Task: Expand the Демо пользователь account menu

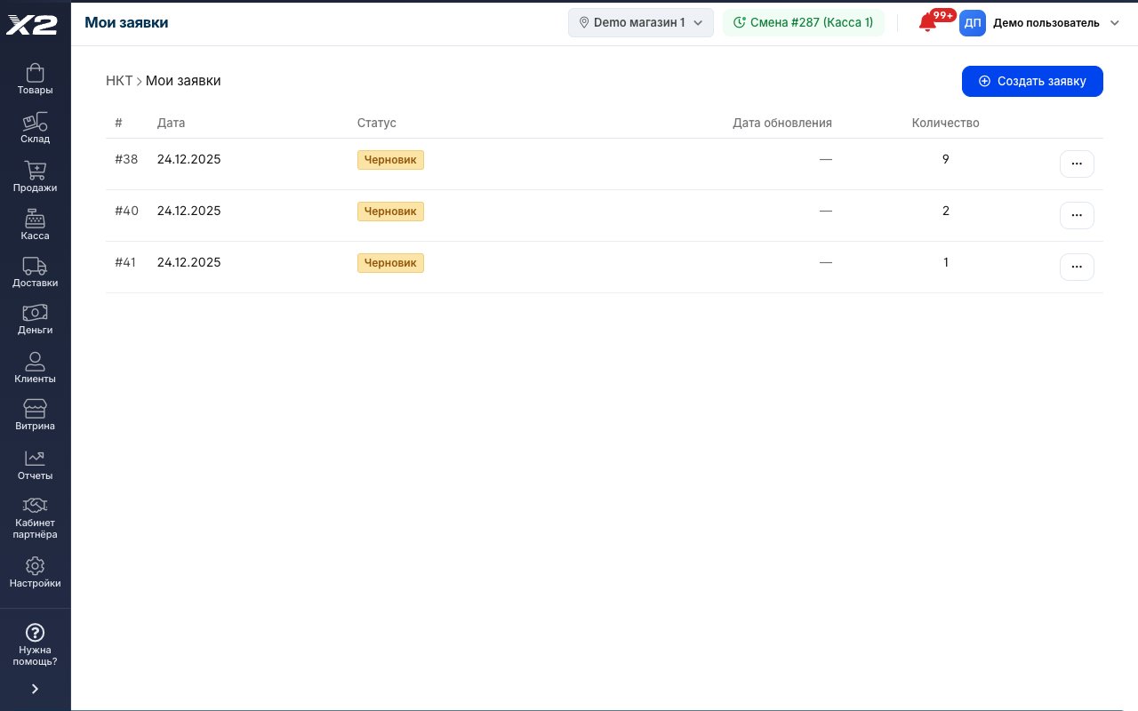Action: point(1040,22)
